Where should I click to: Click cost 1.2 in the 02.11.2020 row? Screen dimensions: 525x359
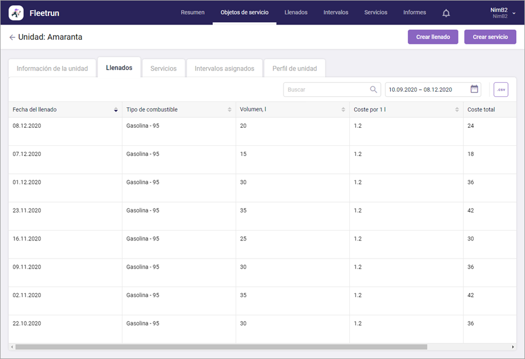[x=358, y=295]
